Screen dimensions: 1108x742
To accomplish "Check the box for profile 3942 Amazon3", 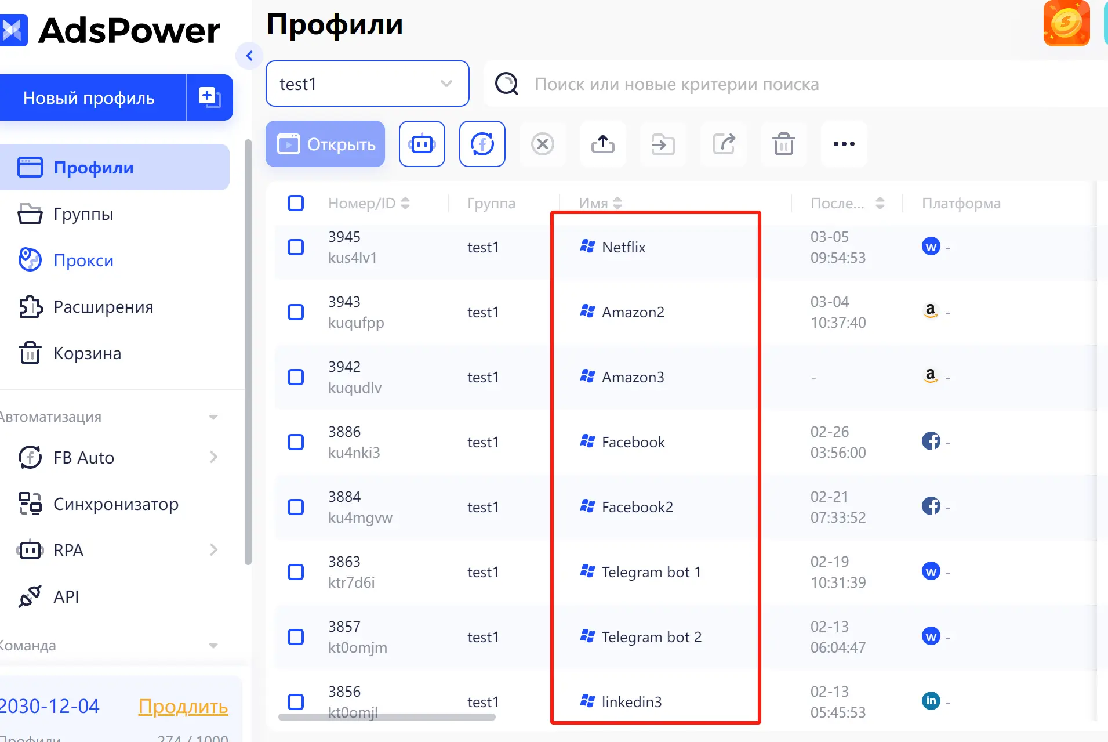I will 296,377.
